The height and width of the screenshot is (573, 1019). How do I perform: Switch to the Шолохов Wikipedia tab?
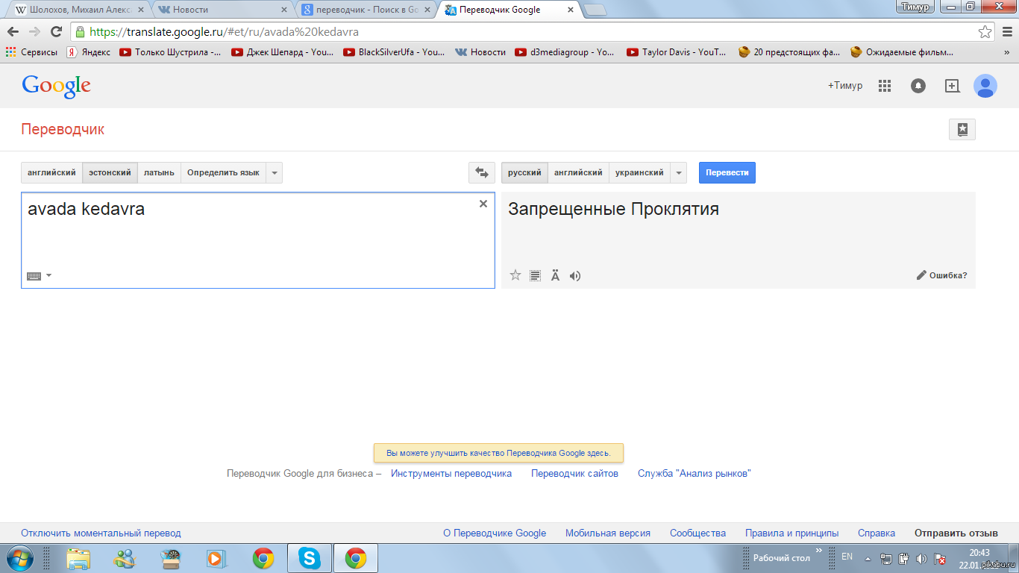pyautogui.click(x=75, y=10)
